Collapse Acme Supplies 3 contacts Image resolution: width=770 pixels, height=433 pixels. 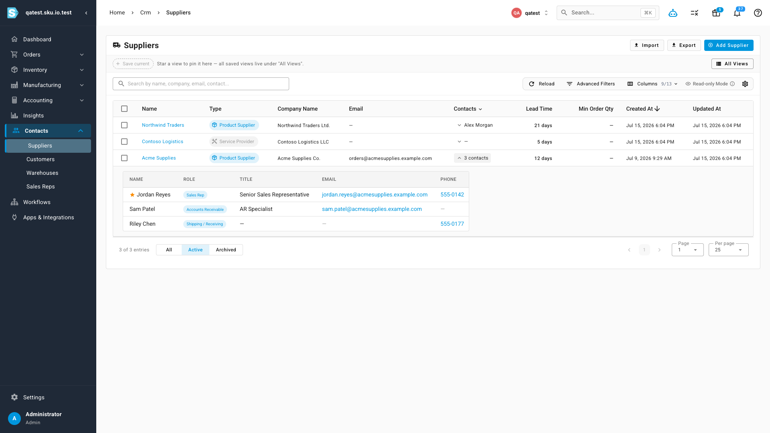[472, 158]
